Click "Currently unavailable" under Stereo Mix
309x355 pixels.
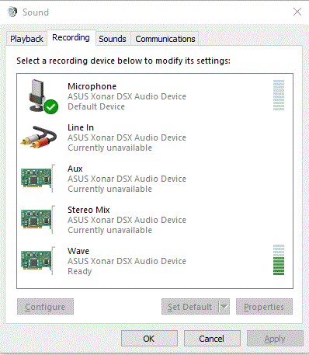109,230
